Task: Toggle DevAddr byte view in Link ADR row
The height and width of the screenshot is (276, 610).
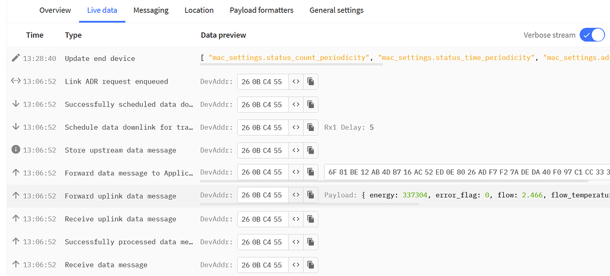Action: [295, 82]
